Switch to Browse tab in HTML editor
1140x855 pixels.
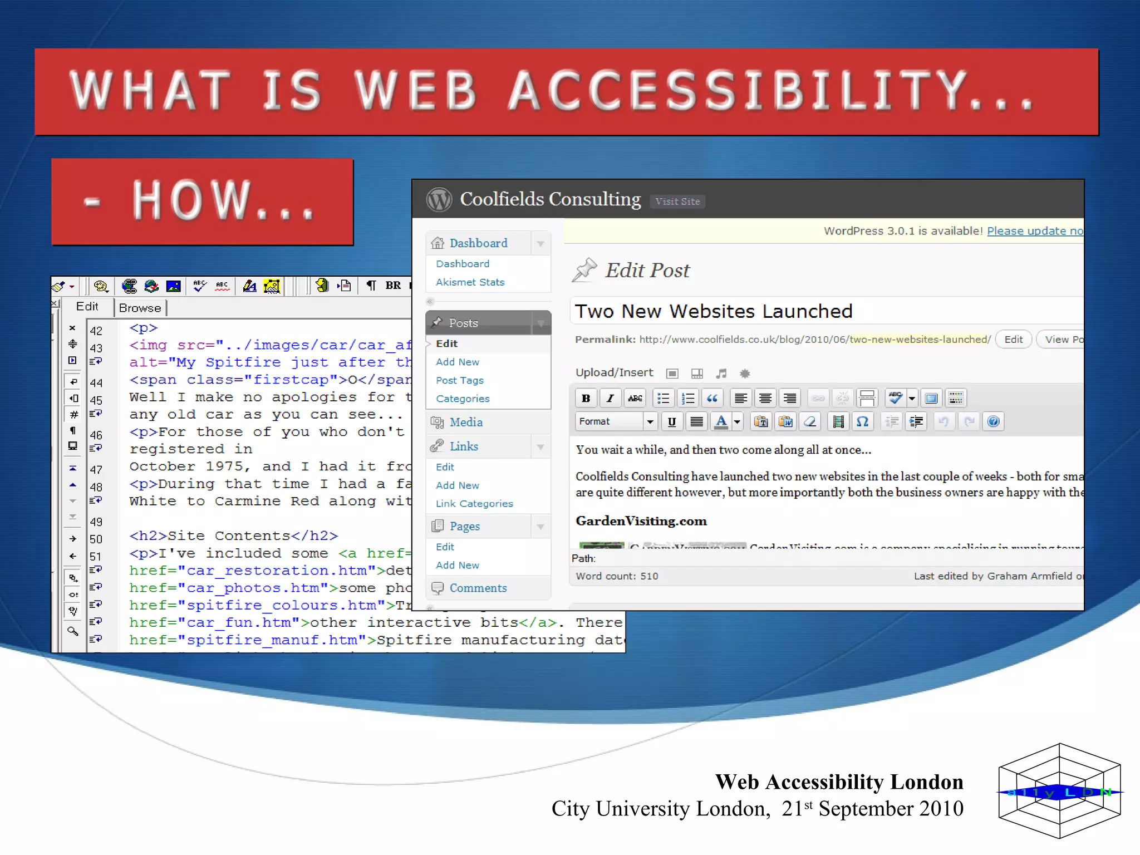pos(140,308)
